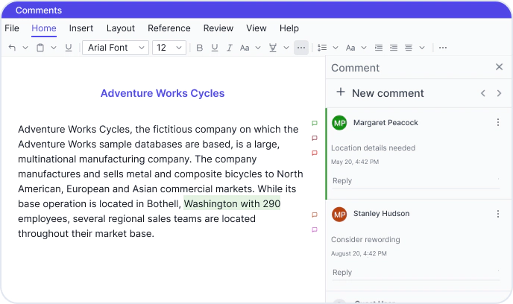The image size is (513, 304).
Task: Click the Aa change case icon after Italic
Action: (x=245, y=48)
